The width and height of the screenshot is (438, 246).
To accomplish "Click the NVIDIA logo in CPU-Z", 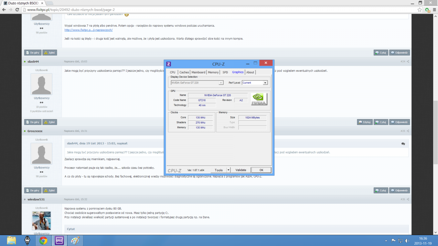I will (x=259, y=99).
